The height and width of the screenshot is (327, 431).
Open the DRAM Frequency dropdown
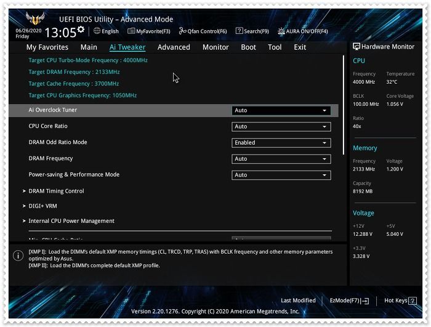pyautogui.click(x=281, y=159)
